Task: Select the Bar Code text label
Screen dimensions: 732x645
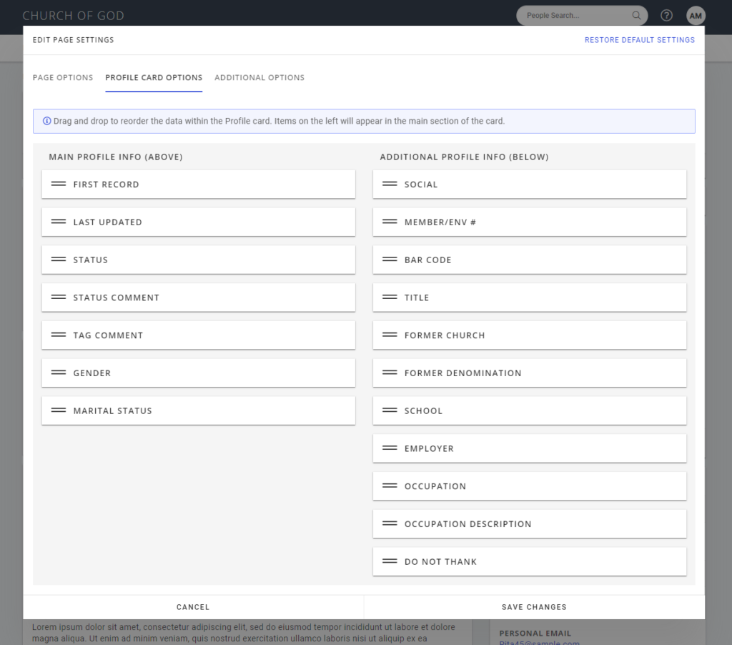Action: 427,260
